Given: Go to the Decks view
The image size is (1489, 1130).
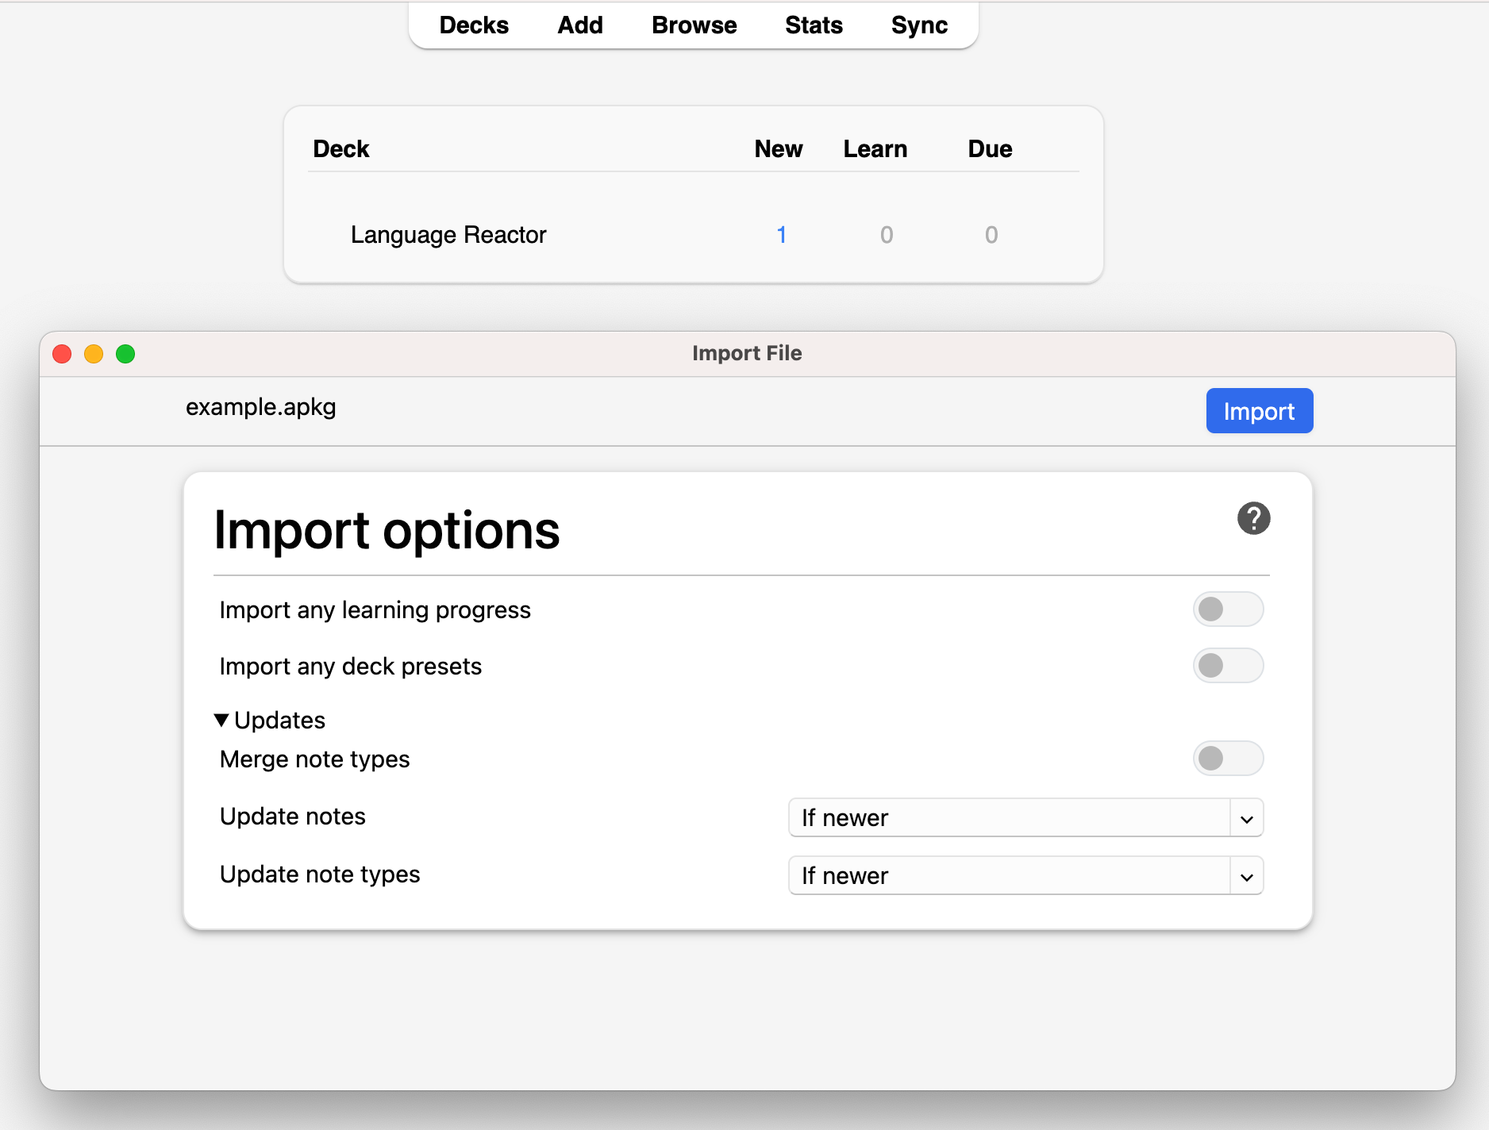Looking at the screenshot, I should (x=474, y=25).
